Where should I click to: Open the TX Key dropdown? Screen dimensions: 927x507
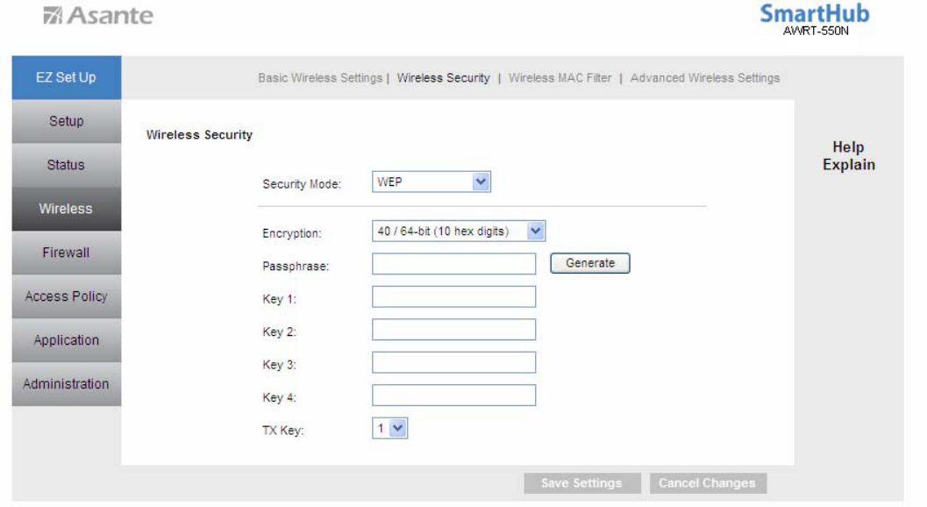tap(390, 428)
